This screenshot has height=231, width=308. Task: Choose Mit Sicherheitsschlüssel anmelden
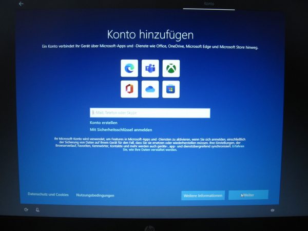coord(121,130)
